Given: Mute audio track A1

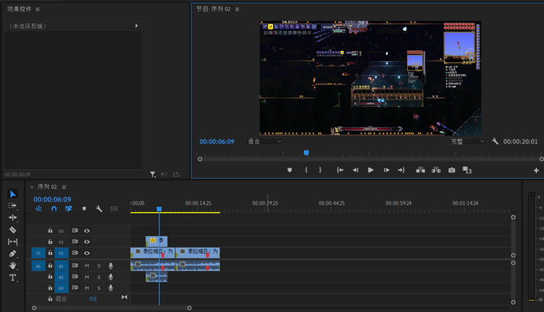Looking at the screenshot, I should 87,266.
